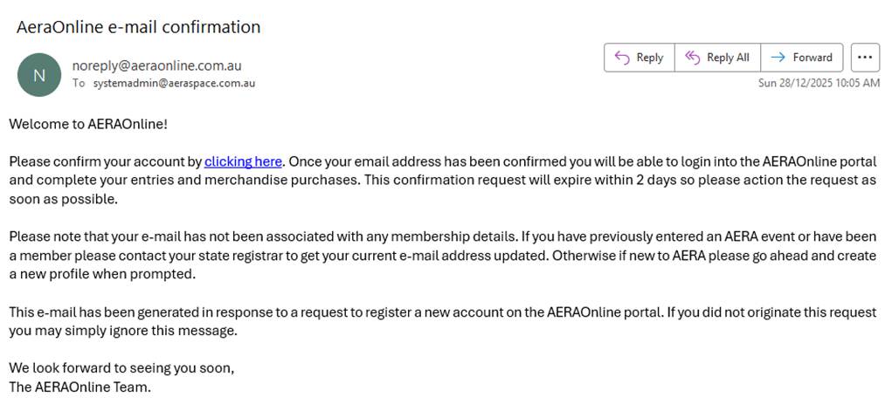The image size is (892, 411).
Task: Click the paragraph mentioning your state registrar
Action: point(437,255)
